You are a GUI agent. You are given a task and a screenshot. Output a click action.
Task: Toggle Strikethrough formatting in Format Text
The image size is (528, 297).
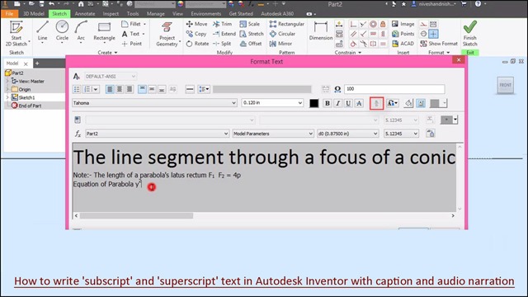(x=360, y=103)
